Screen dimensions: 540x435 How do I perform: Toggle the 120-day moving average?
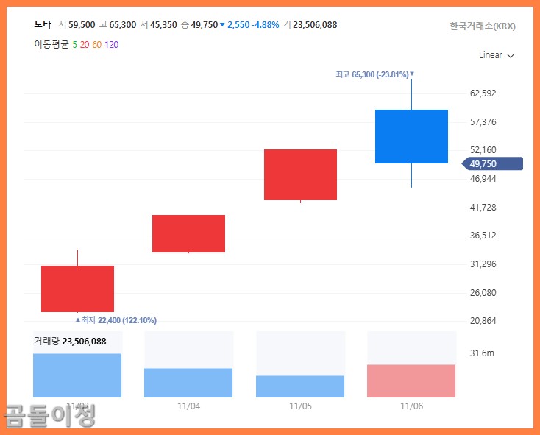(x=112, y=44)
